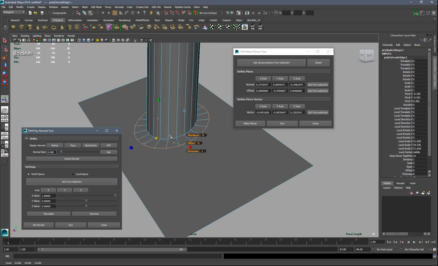
Task: Click the purple cube shelf icon
Action: point(109,27)
